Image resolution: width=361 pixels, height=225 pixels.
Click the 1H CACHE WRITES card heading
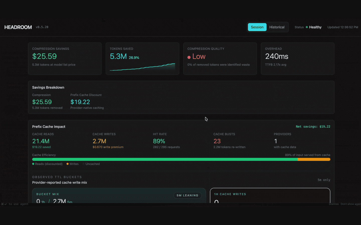pos(230,194)
